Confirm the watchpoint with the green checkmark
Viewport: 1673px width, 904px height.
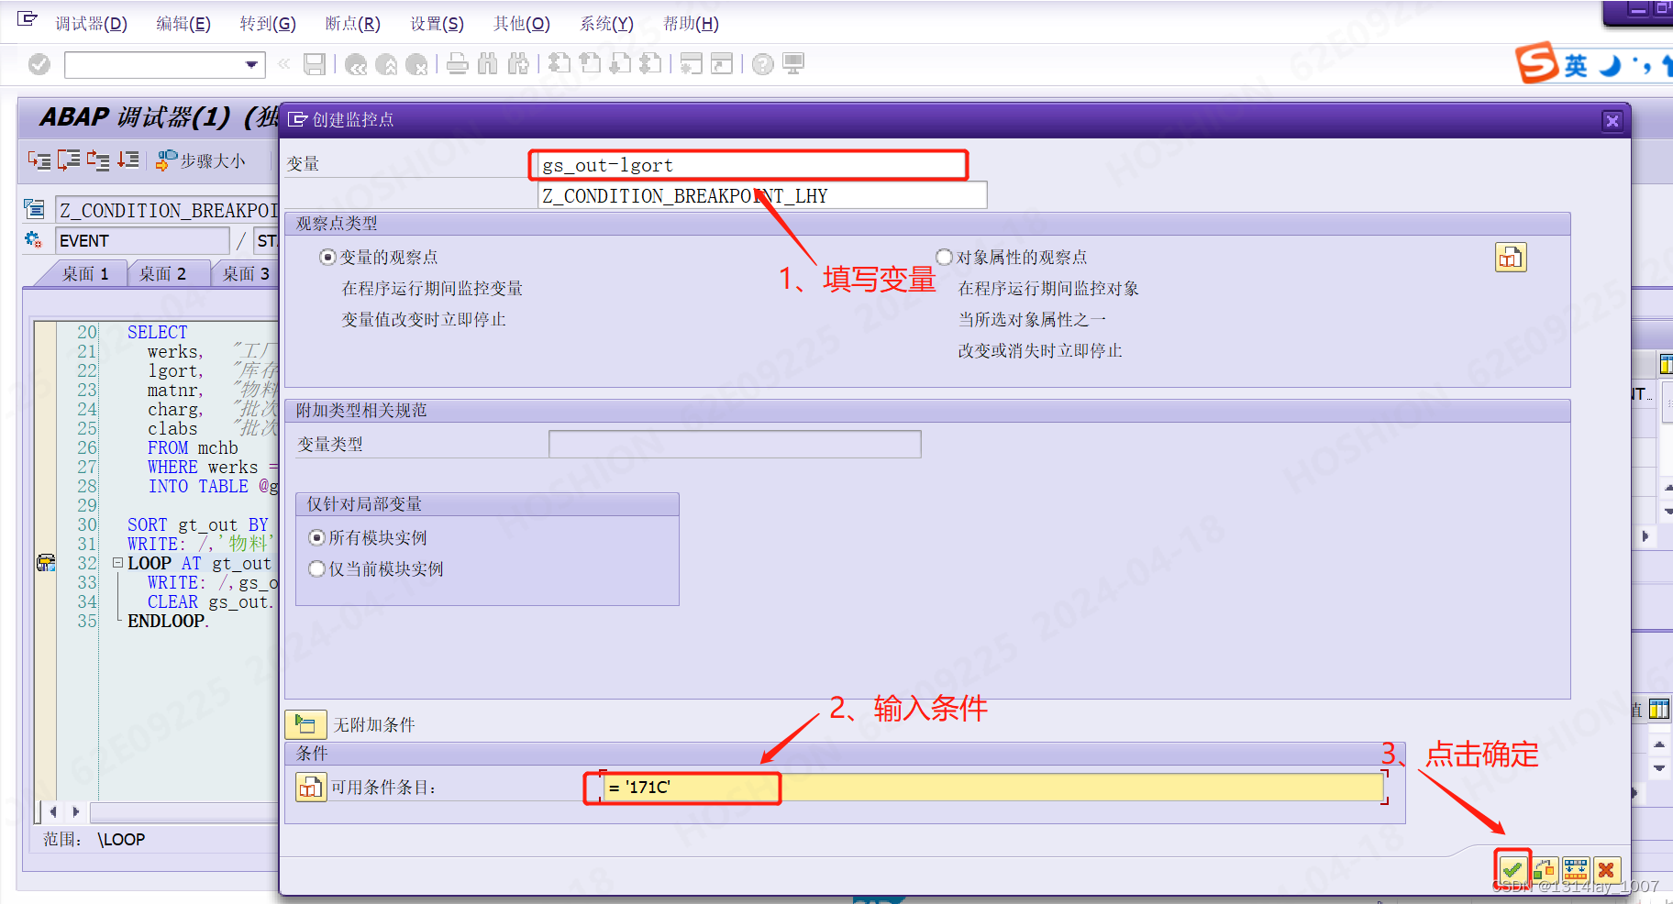[1512, 869]
